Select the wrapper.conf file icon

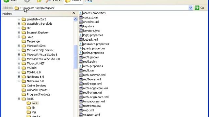pos(81,115)
